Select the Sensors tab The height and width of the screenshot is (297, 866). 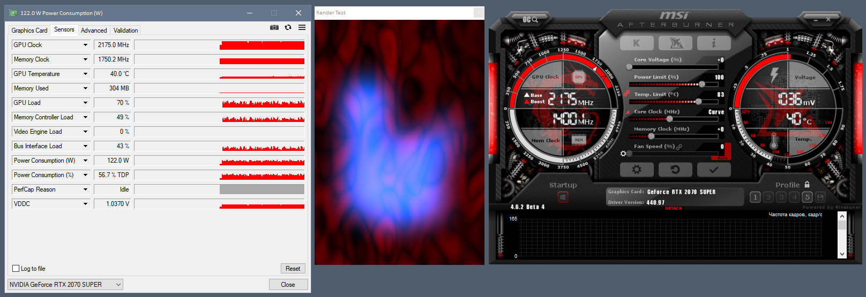pos(64,29)
